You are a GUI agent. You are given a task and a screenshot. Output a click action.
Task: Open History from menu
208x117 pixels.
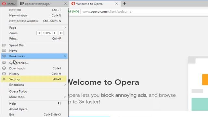point(34,74)
